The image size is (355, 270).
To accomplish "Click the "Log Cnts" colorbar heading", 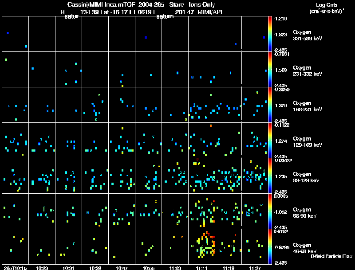I will pos(327,5).
